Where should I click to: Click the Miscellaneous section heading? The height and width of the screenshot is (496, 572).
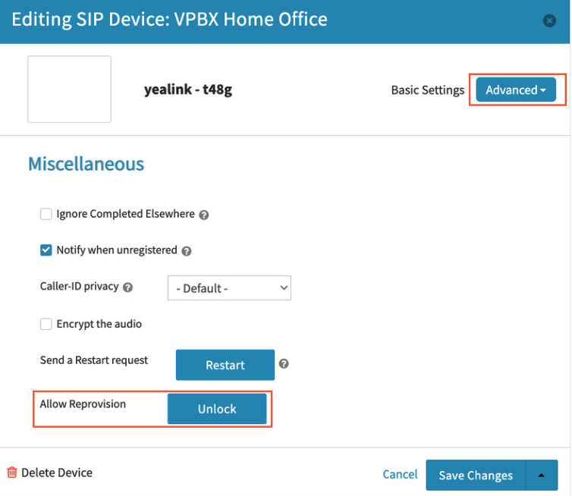pos(86,164)
